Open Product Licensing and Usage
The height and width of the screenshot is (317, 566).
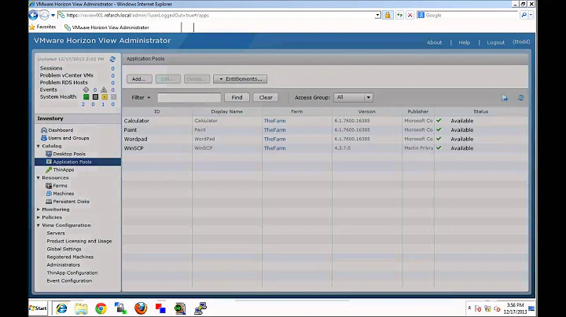pos(79,241)
